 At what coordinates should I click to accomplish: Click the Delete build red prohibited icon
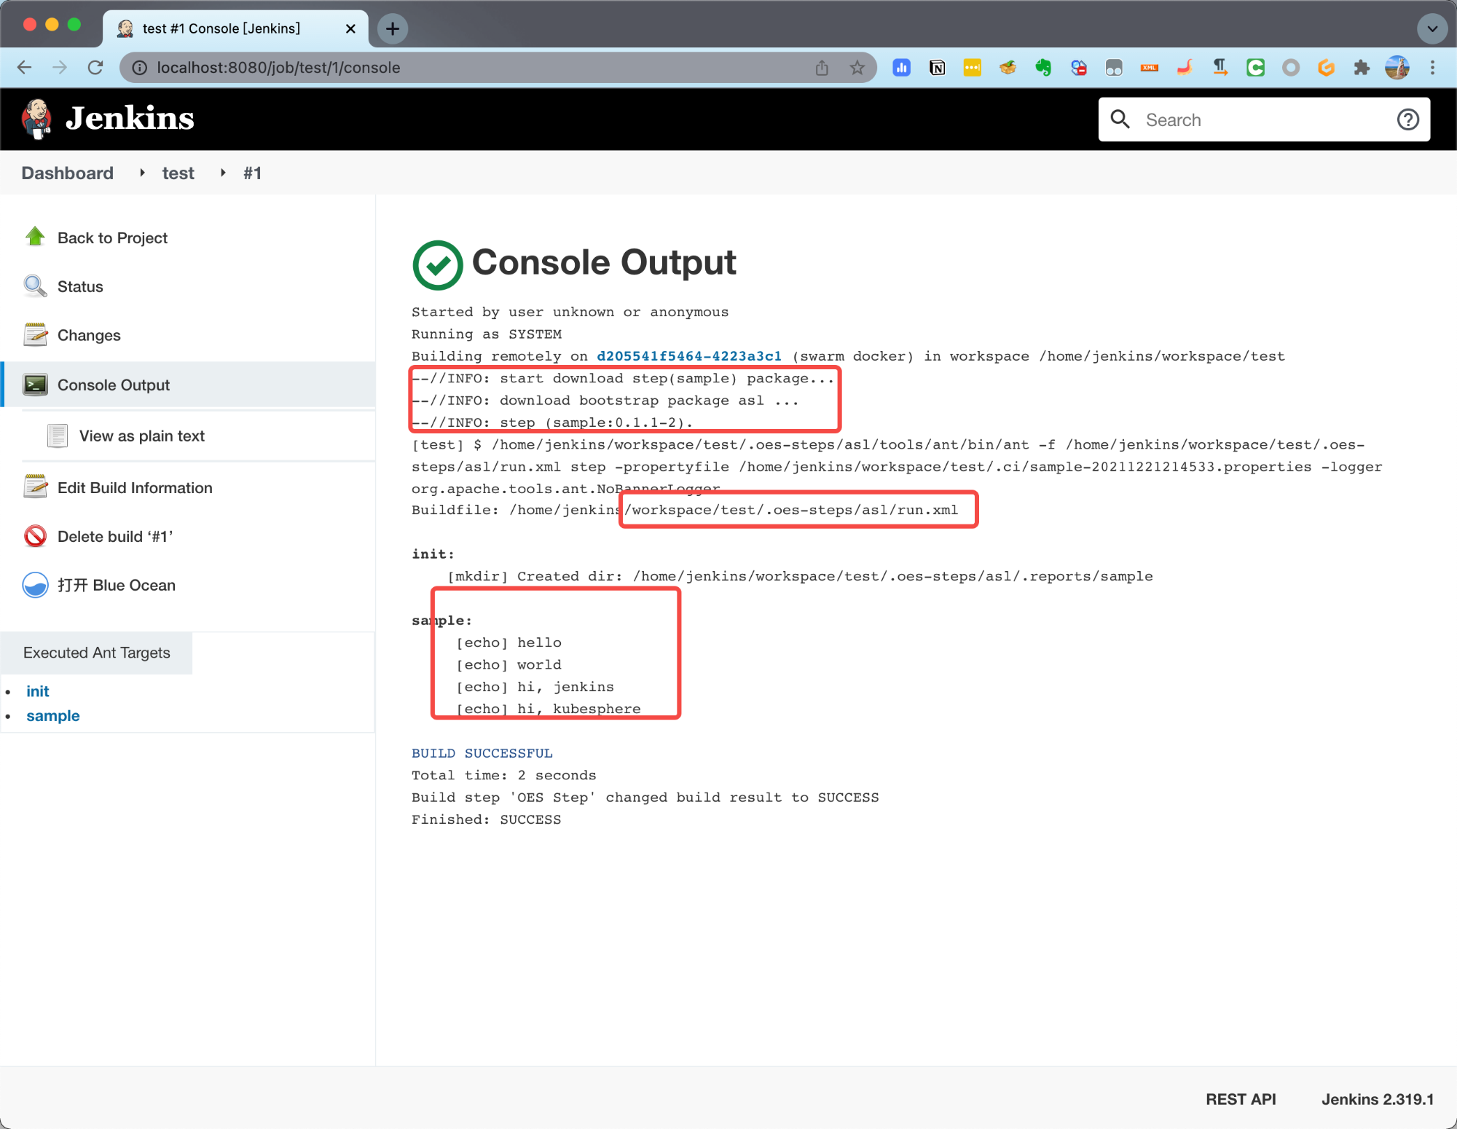tap(35, 536)
